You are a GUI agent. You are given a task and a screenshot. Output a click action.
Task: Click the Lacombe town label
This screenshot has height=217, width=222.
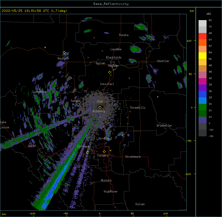(116, 49)
